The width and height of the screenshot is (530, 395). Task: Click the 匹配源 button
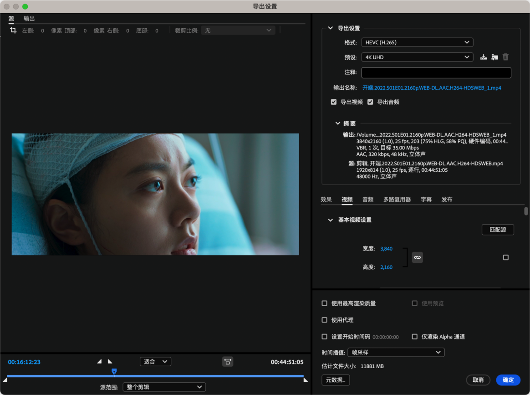[498, 230]
